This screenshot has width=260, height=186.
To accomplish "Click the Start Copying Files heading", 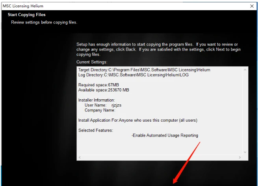I will [x=26, y=15].
